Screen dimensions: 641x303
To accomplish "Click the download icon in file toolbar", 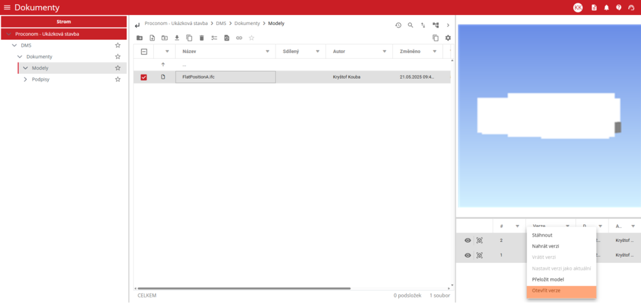I will [x=177, y=38].
